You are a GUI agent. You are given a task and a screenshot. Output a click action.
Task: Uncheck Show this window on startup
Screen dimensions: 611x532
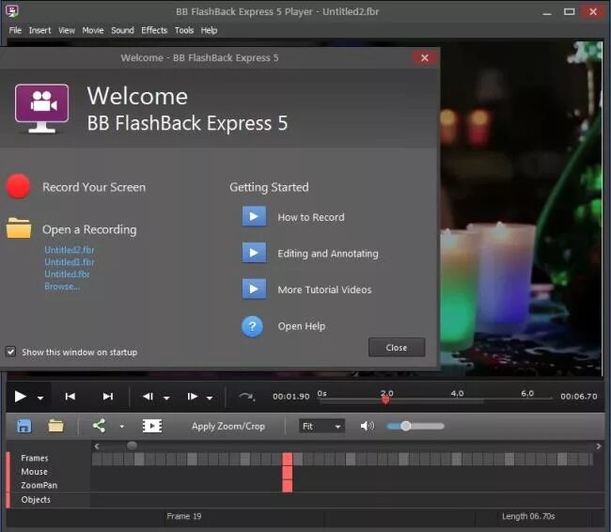[11, 352]
